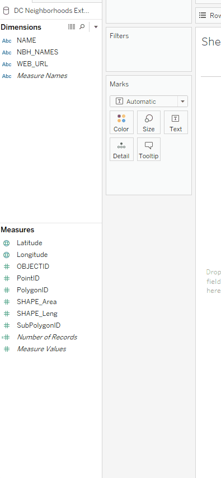Image resolution: width=221 pixels, height=478 pixels.
Task: Open the Size marks card
Action: coord(149,122)
